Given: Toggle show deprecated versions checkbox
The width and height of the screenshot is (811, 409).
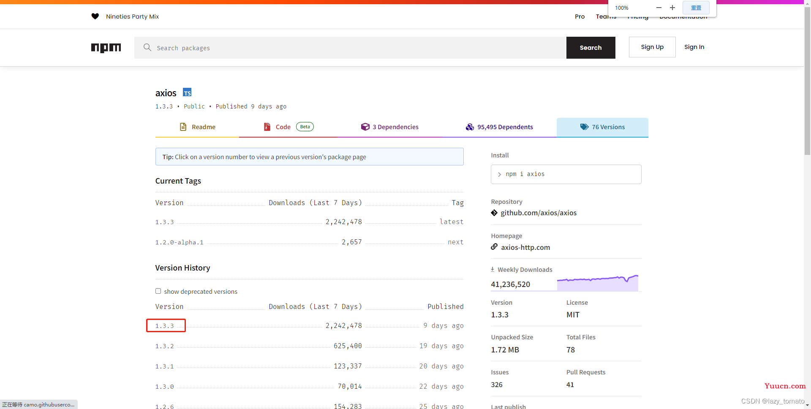Looking at the screenshot, I should tap(158, 291).
